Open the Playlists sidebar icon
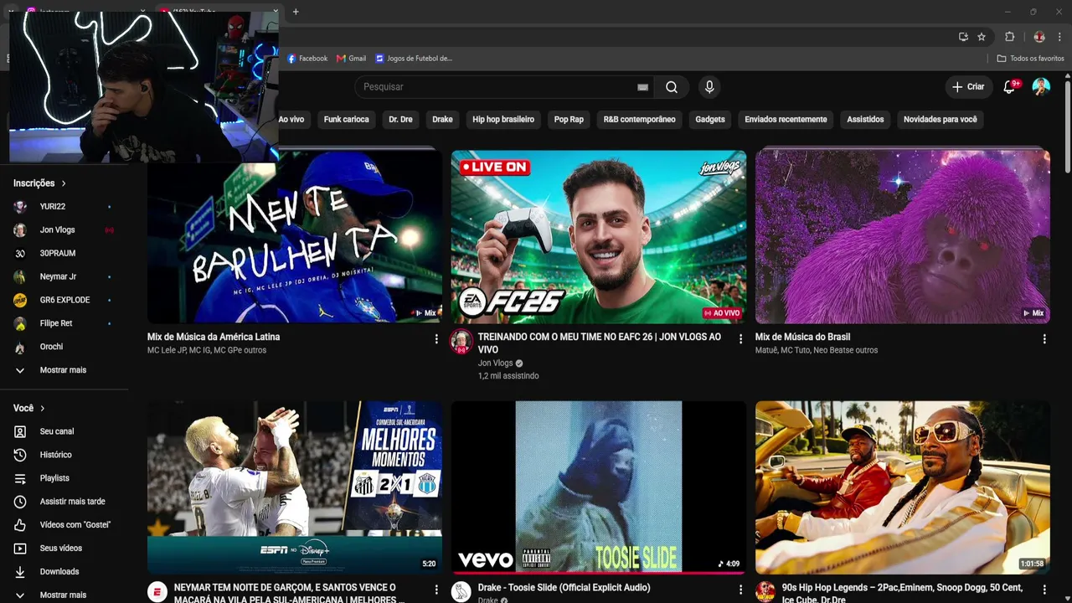The width and height of the screenshot is (1072, 603). point(20,478)
